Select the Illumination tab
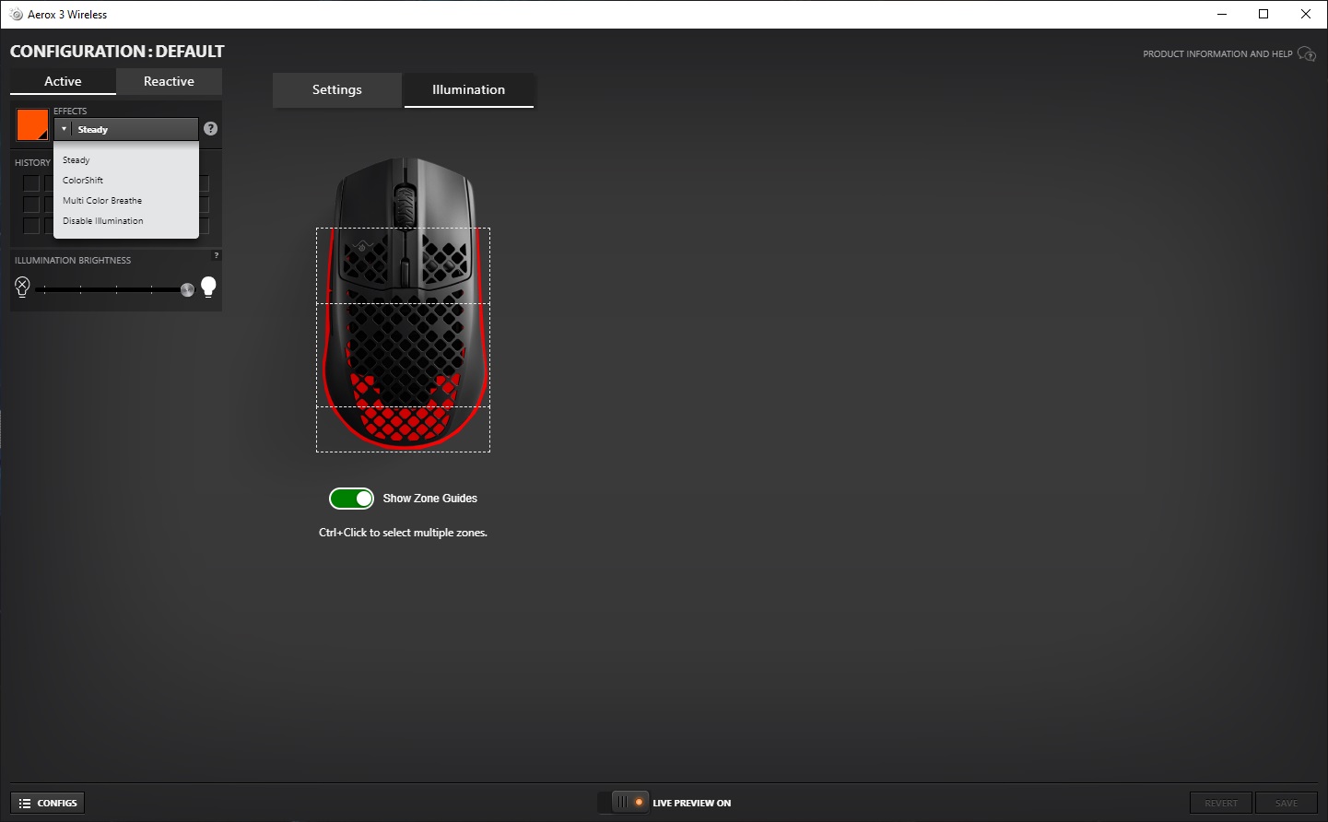Screen dimensions: 1328x822 tap(468, 90)
